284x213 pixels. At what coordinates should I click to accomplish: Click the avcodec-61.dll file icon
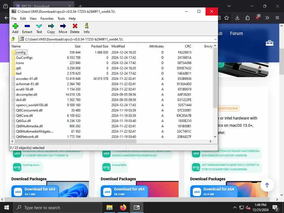[13, 78]
